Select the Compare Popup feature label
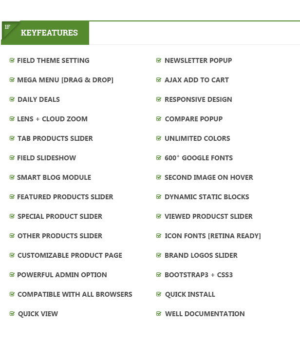This screenshot has width=300, height=343. pyautogui.click(x=193, y=119)
